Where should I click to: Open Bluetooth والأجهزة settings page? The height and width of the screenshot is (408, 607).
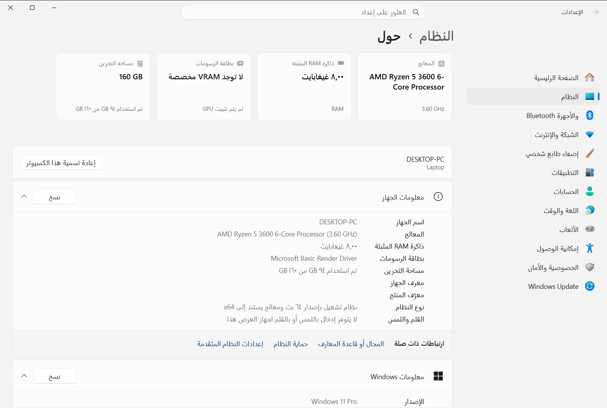point(533,115)
